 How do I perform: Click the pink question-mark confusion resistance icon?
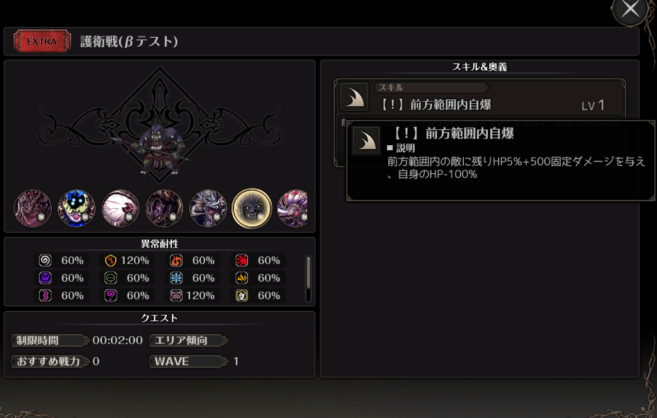coord(111,295)
